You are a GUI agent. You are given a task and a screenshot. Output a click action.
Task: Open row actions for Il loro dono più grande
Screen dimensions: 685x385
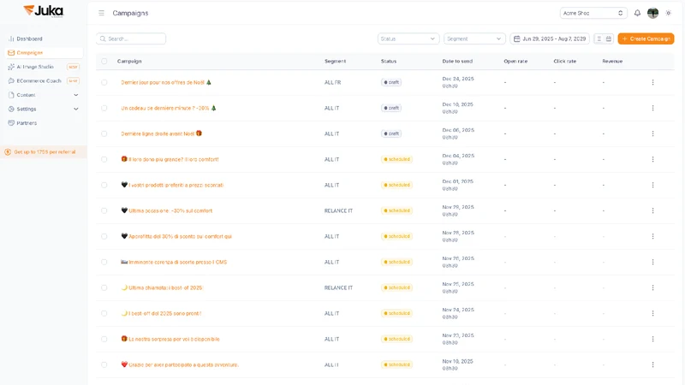click(652, 159)
